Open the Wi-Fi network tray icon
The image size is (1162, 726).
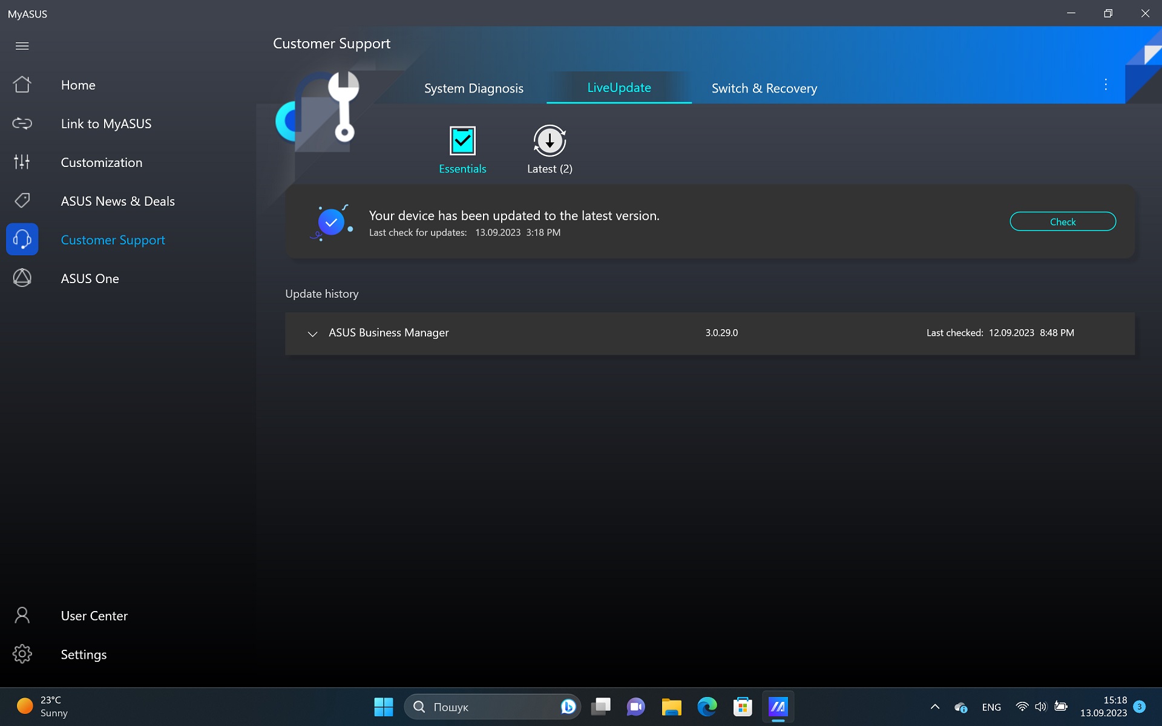(1022, 707)
